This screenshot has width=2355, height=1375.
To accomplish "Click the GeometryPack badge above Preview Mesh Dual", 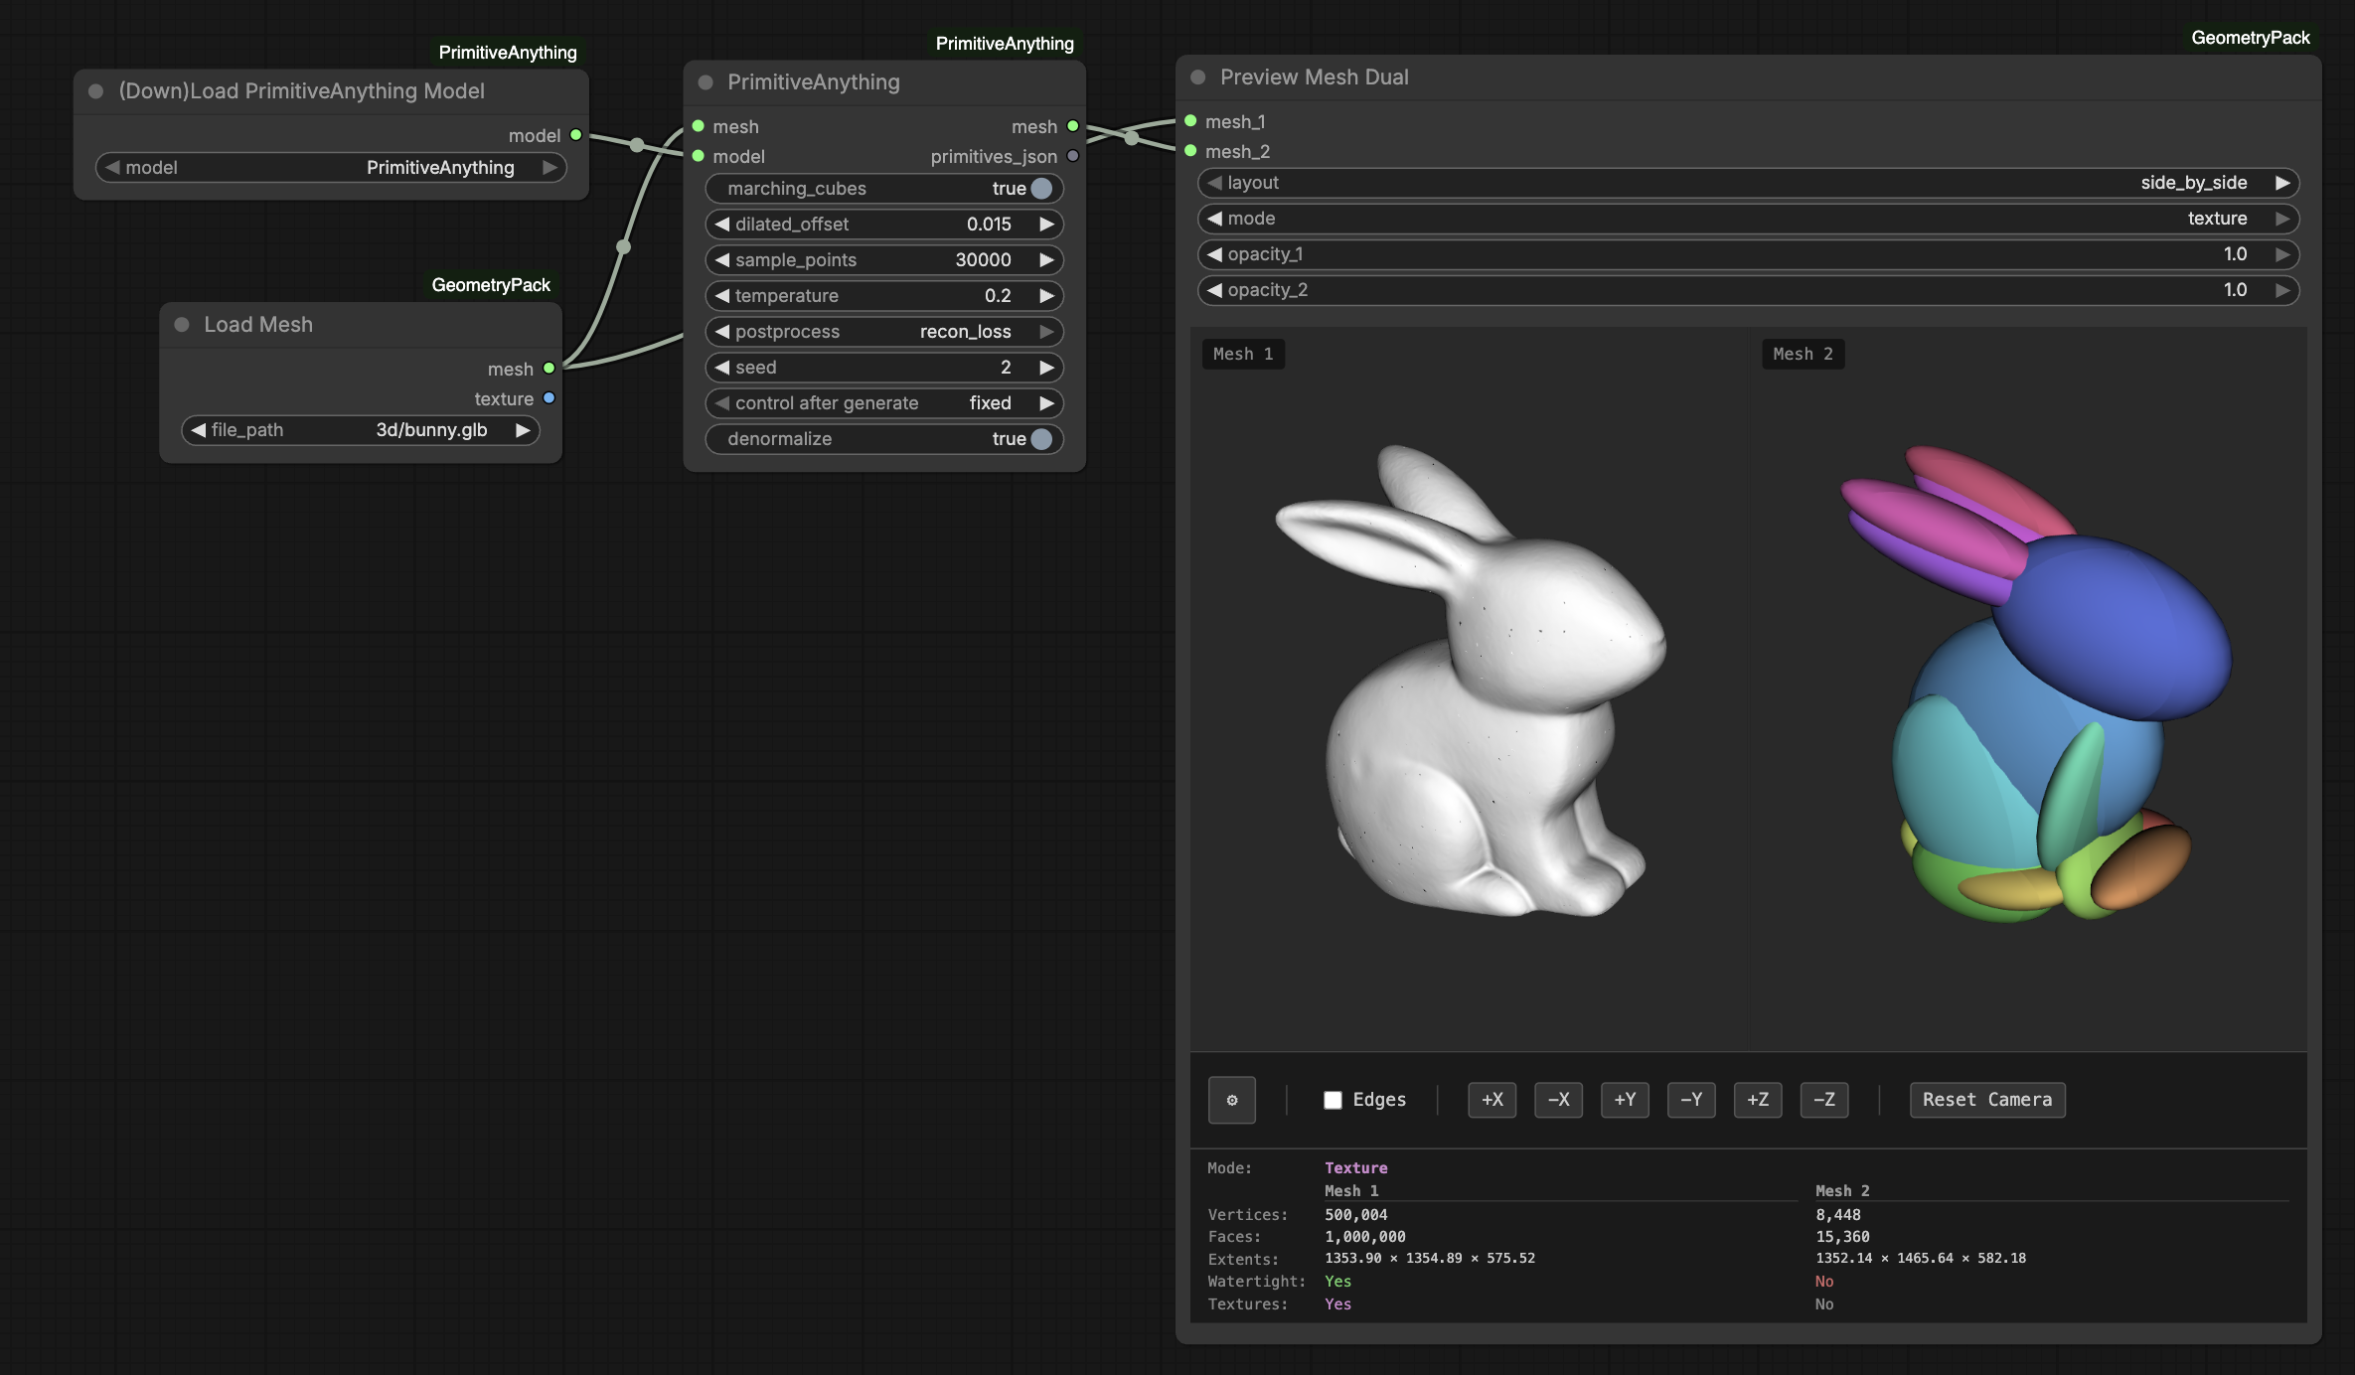I will (x=2251, y=38).
